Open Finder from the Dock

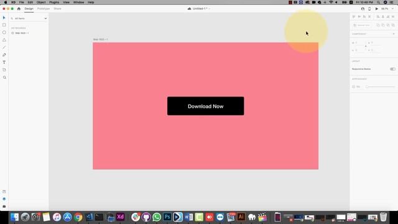tap(14, 217)
